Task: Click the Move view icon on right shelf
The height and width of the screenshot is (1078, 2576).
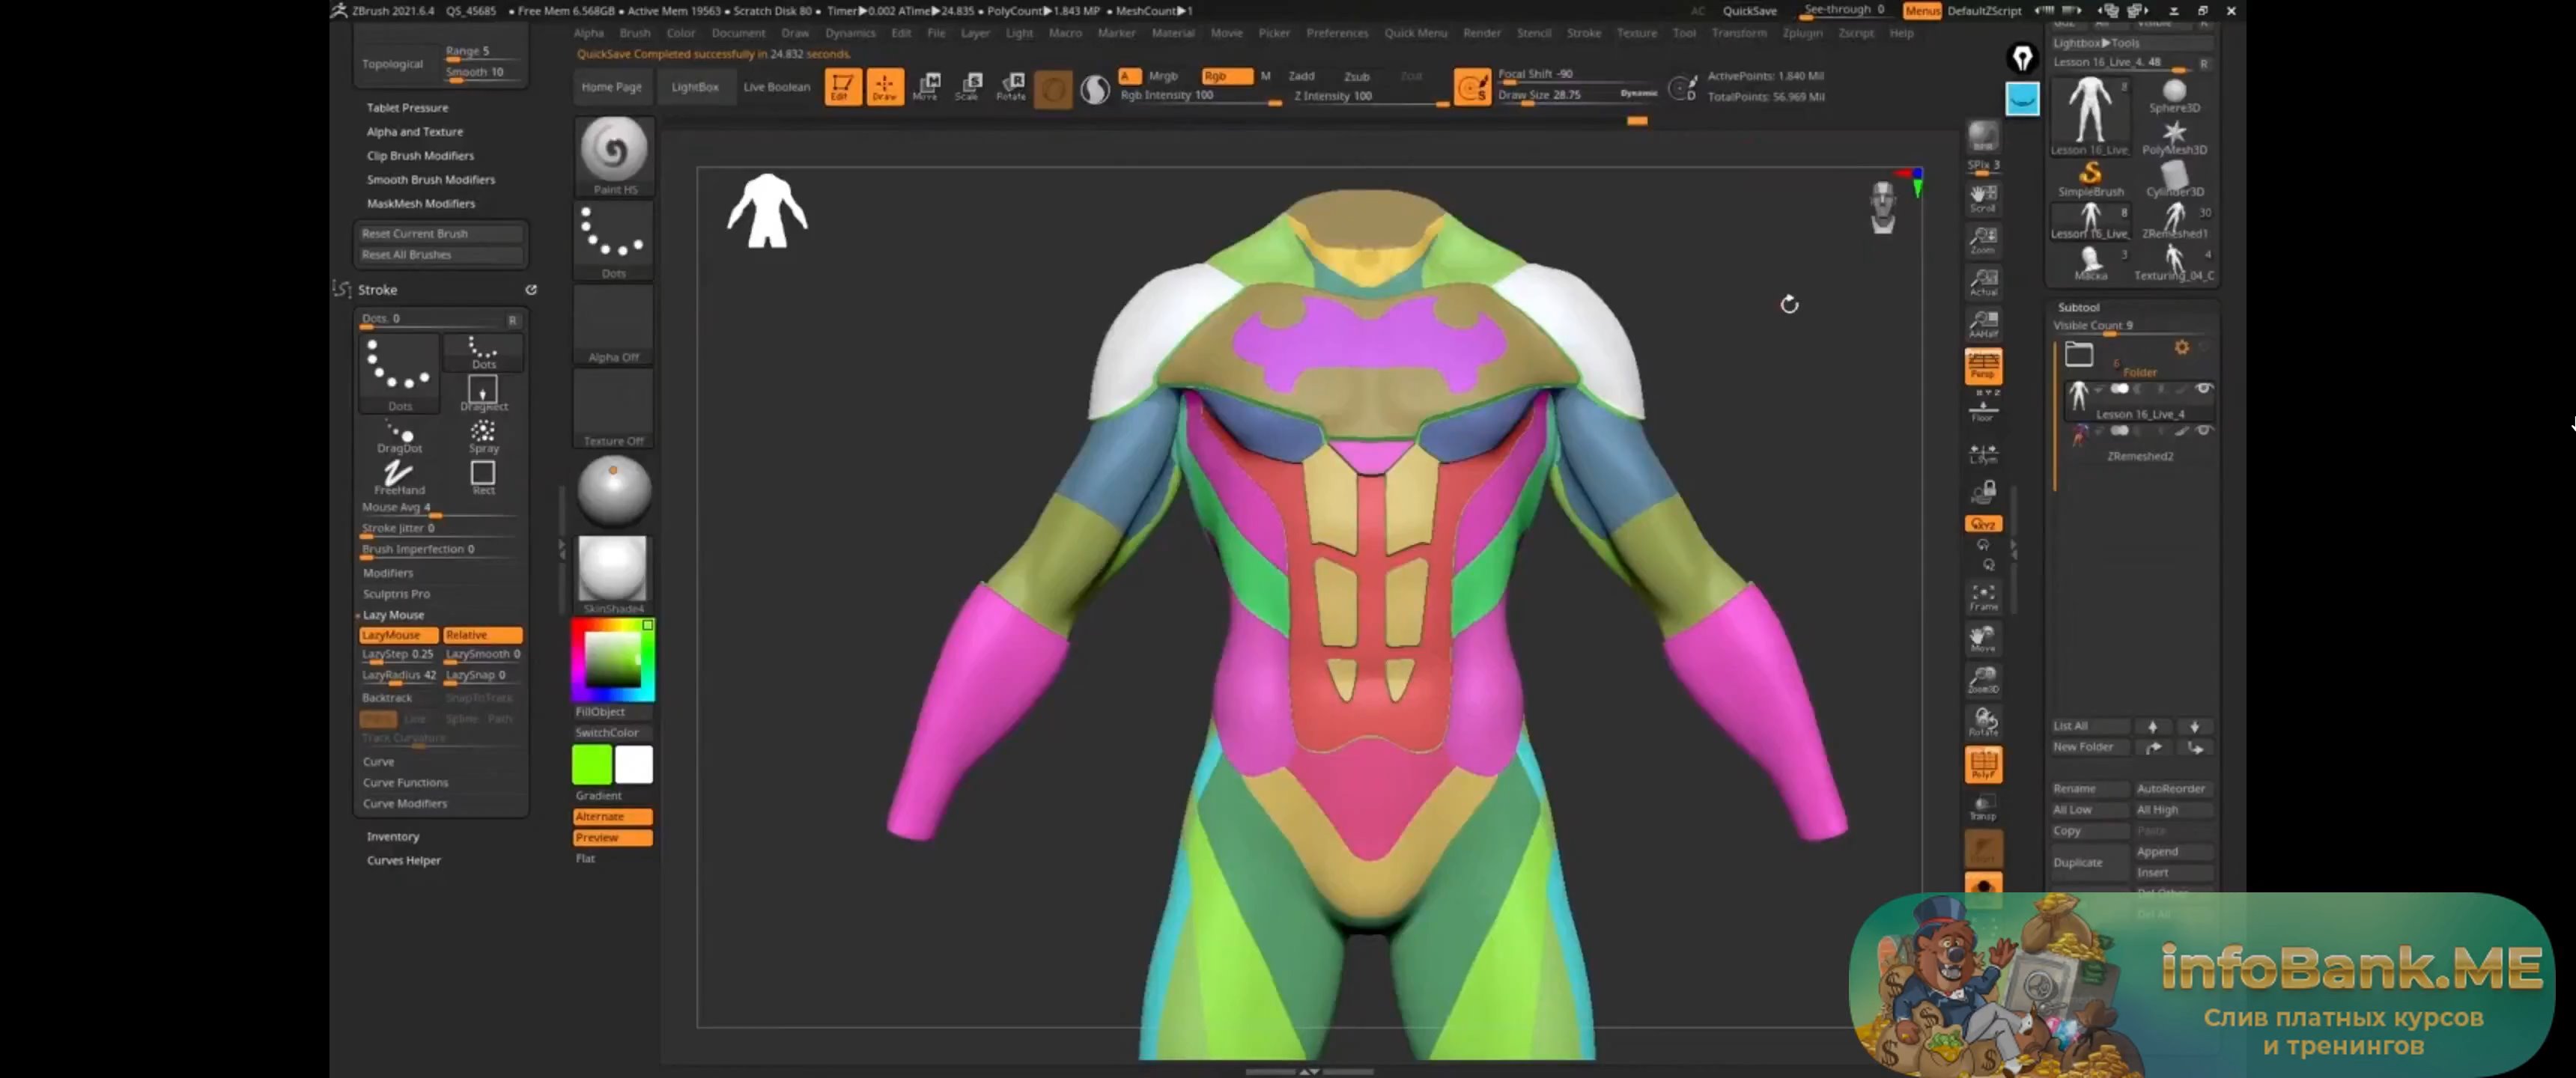Action: point(1983,639)
